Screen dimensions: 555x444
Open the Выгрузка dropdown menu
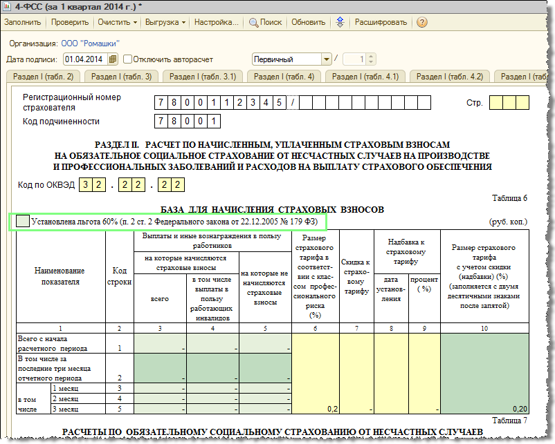pos(163,22)
